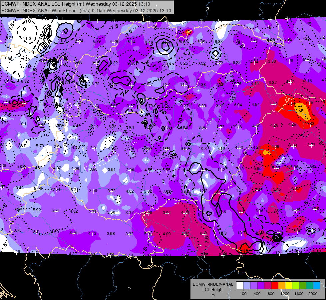Click the shear value '12.0'

(166, 85)
